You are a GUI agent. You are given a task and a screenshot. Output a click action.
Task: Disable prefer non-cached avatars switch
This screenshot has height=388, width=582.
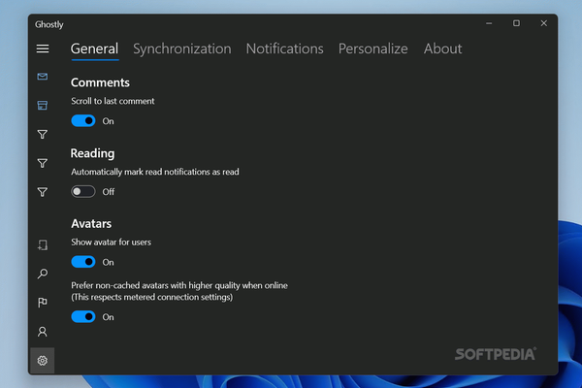(83, 317)
